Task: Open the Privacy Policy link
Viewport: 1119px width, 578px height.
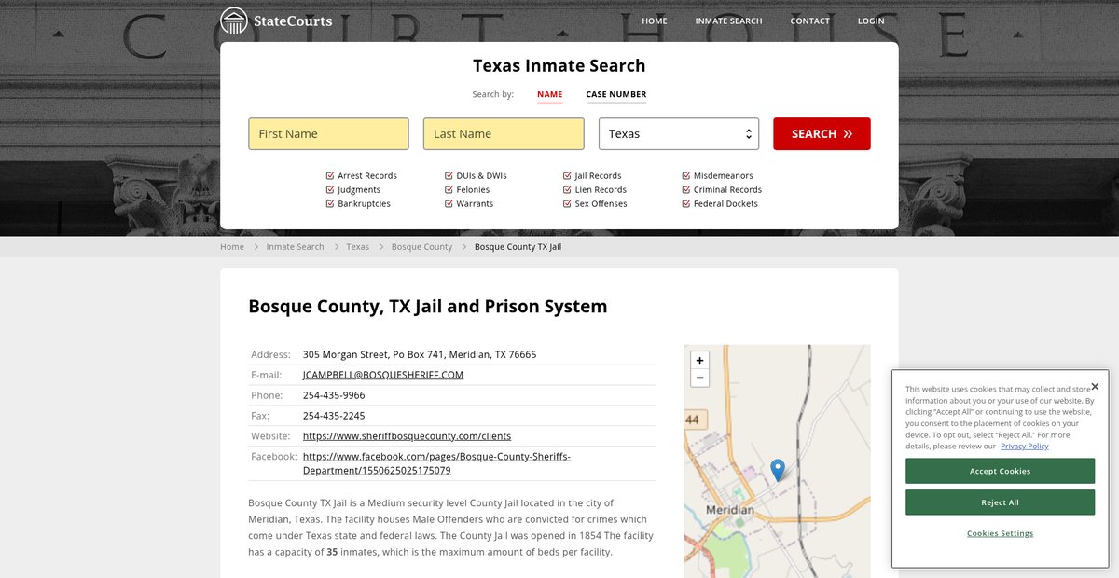Action: pos(1025,447)
